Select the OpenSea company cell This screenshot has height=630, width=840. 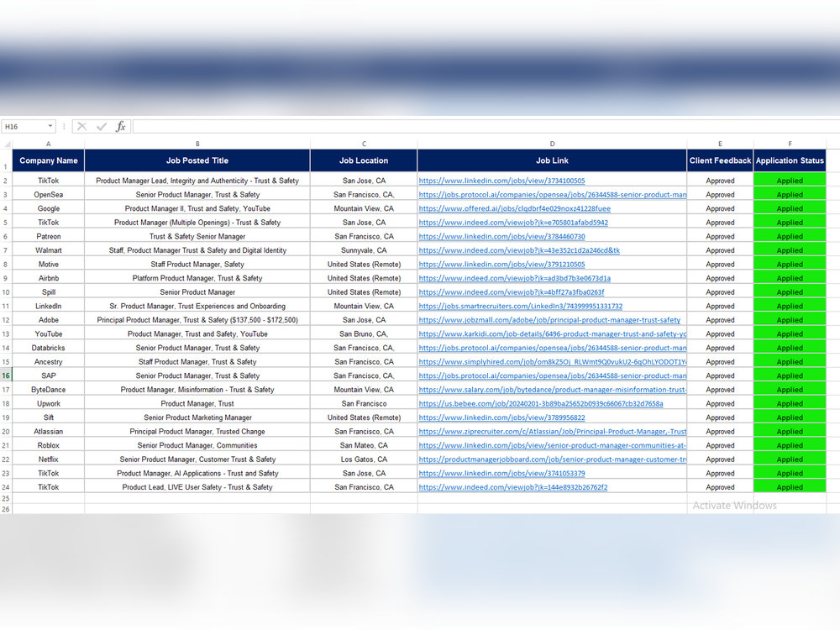pyautogui.click(x=48, y=195)
